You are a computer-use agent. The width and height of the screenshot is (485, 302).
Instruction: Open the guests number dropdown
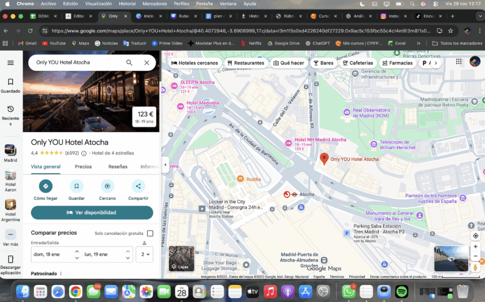pyautogui.click(x=144, y=255)
